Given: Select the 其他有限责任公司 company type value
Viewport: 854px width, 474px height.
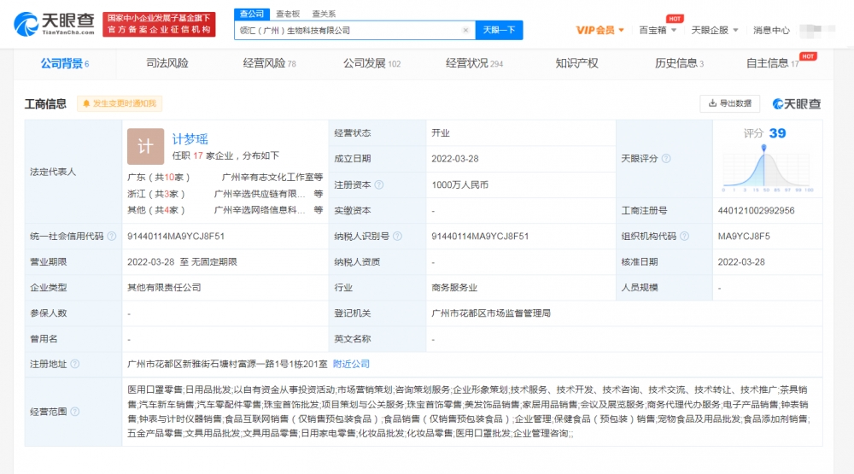Looking at the screenshot, I should 164,287.
